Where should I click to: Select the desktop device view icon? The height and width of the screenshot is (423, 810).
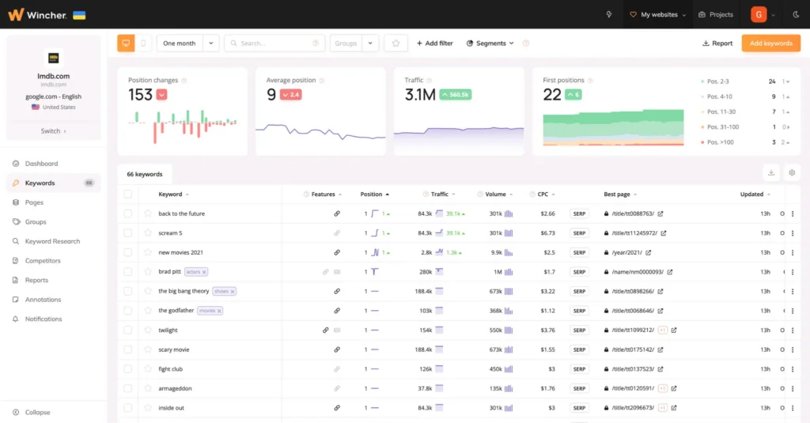[x=126, y=43]
